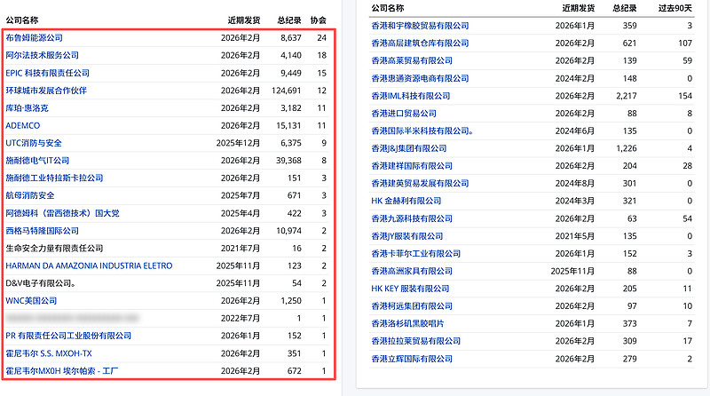Select the 1,226 total records value
The width and height of the screenshot is (710, 396).
tap(627, 148)
